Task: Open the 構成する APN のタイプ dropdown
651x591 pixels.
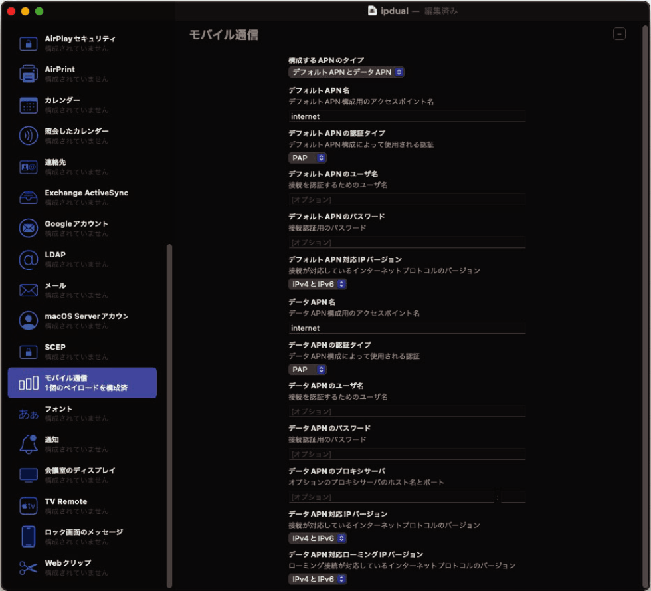Action: (x=346, y=72)
